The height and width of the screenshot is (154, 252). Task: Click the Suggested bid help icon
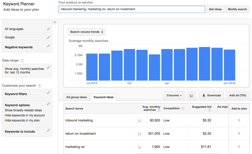(209, 110)
